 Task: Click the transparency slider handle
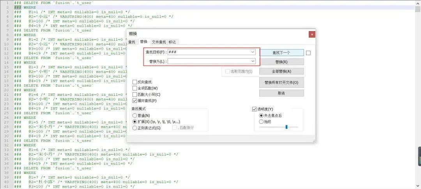[x=287, y=127]
